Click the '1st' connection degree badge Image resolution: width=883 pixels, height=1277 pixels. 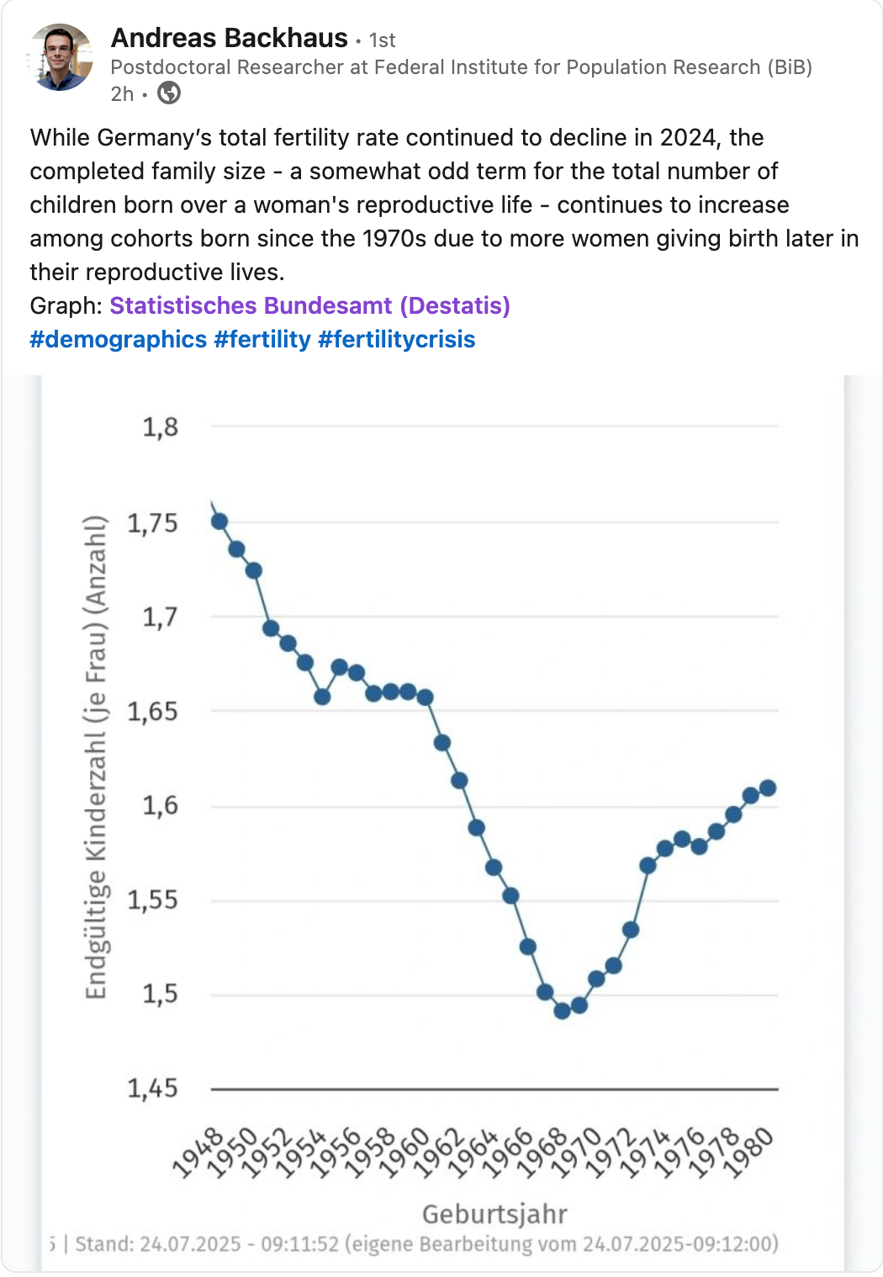click(382, 40)
